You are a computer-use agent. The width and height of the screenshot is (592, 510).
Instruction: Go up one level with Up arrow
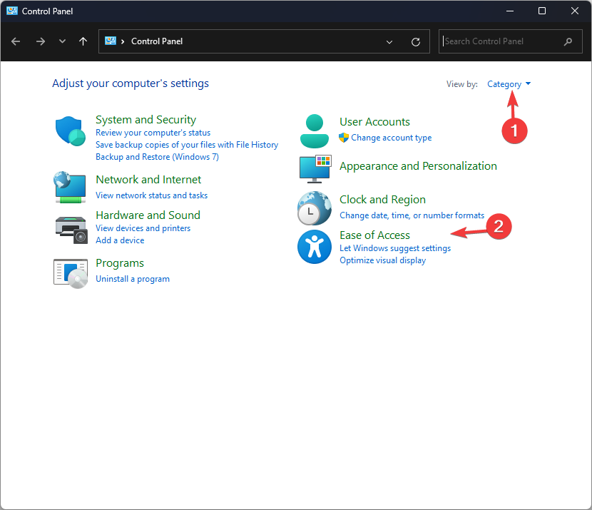click(83, 41)
